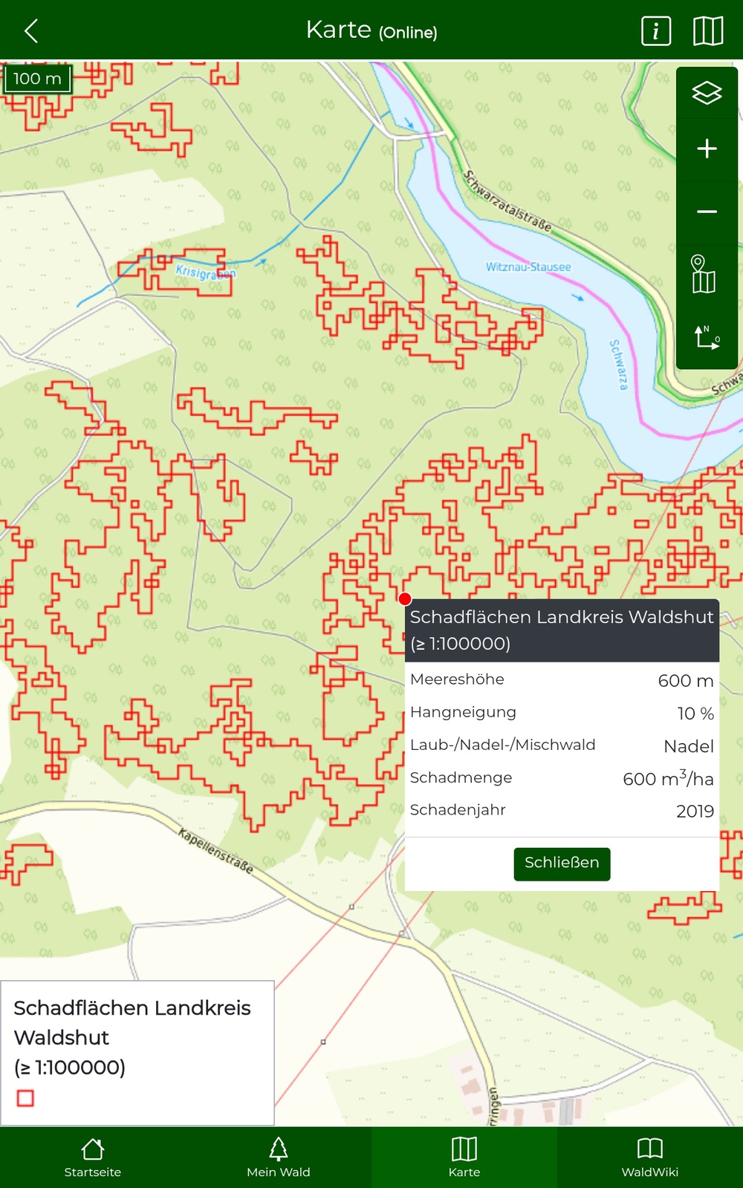This screenshot has width=743, height=1188.
Task: Select the Karte tab in bottom bar
Action: [x=464, y=1158]
